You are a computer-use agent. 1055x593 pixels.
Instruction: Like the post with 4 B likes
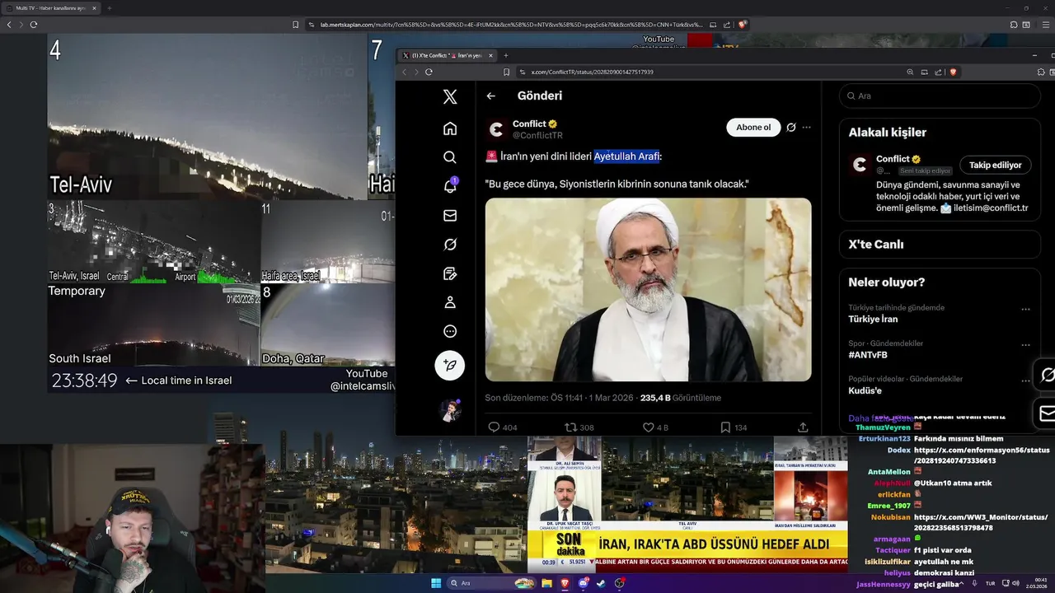[x=655, y=427]
